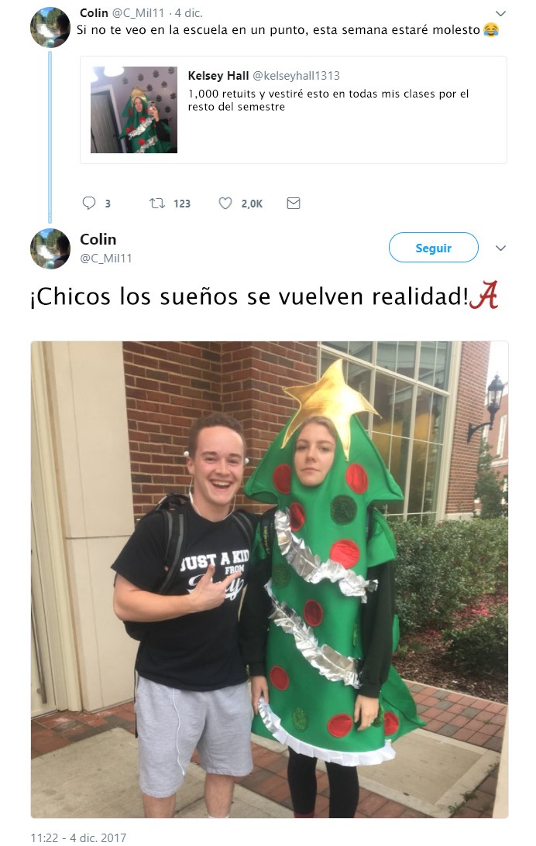Open Colin's avatar beside Seguir button
Image resolution: width=536 pixels, height=846 pixels.
(x=50, y=248)
